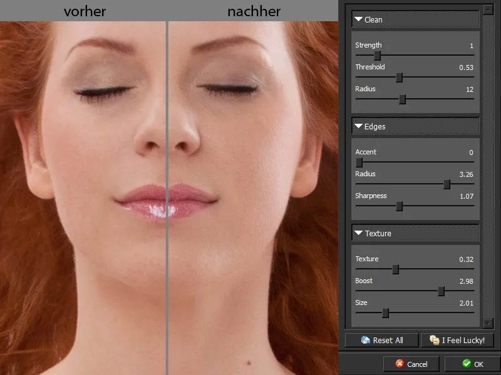Viewport: 501px width, 375px height.
Task: Collapse the Clean section
Action: point(358,19)
